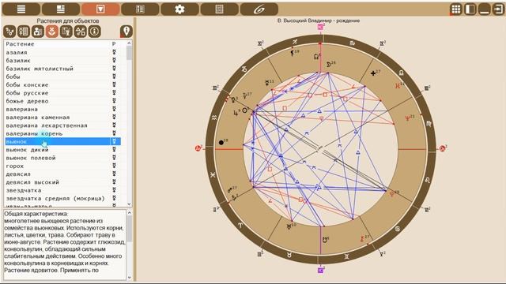Click plant list scrollbar down arrow

point(129,204)
